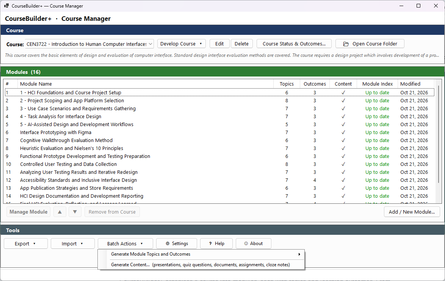Sort by Module Index column header
The height and width of the screenshot is (281, 445).
(x=378, y=84)
